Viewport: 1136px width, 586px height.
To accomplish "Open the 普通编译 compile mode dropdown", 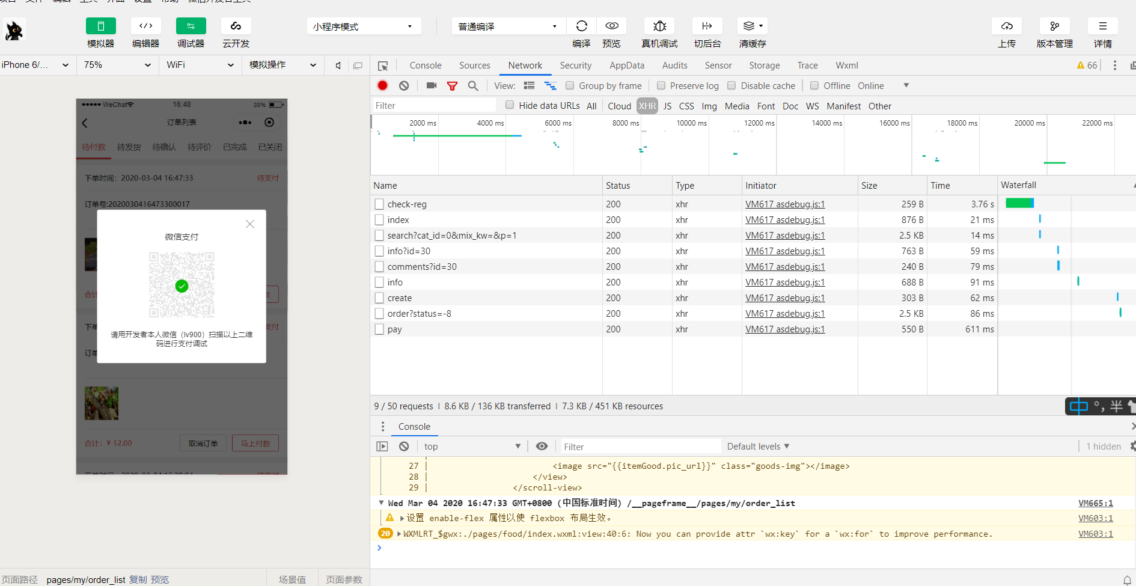I will click(508, 26).
